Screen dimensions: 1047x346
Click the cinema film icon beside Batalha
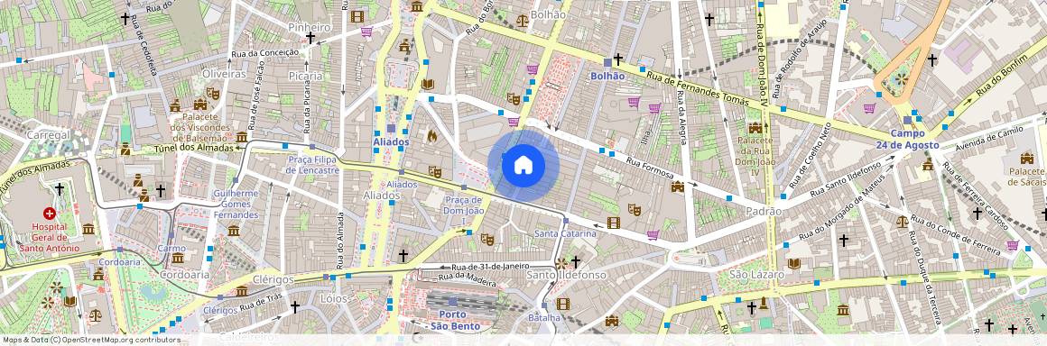[x=563, y=304]
